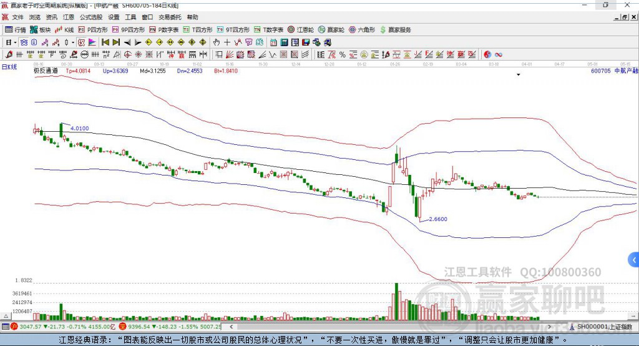Open the 9P四方形 square tool
Screen dimensions: 639x346
129,30
